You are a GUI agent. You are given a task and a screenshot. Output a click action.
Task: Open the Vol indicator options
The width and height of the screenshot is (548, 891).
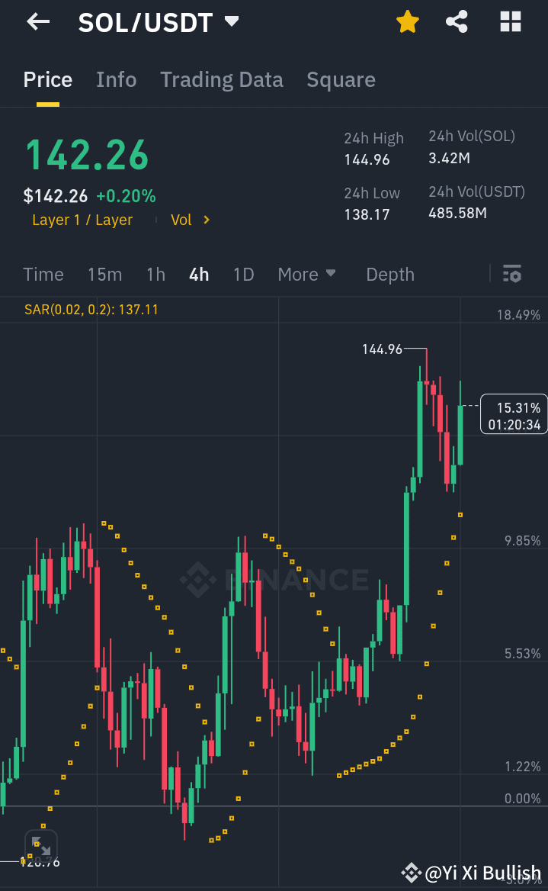pyautogui.click(x=187, y=220)
